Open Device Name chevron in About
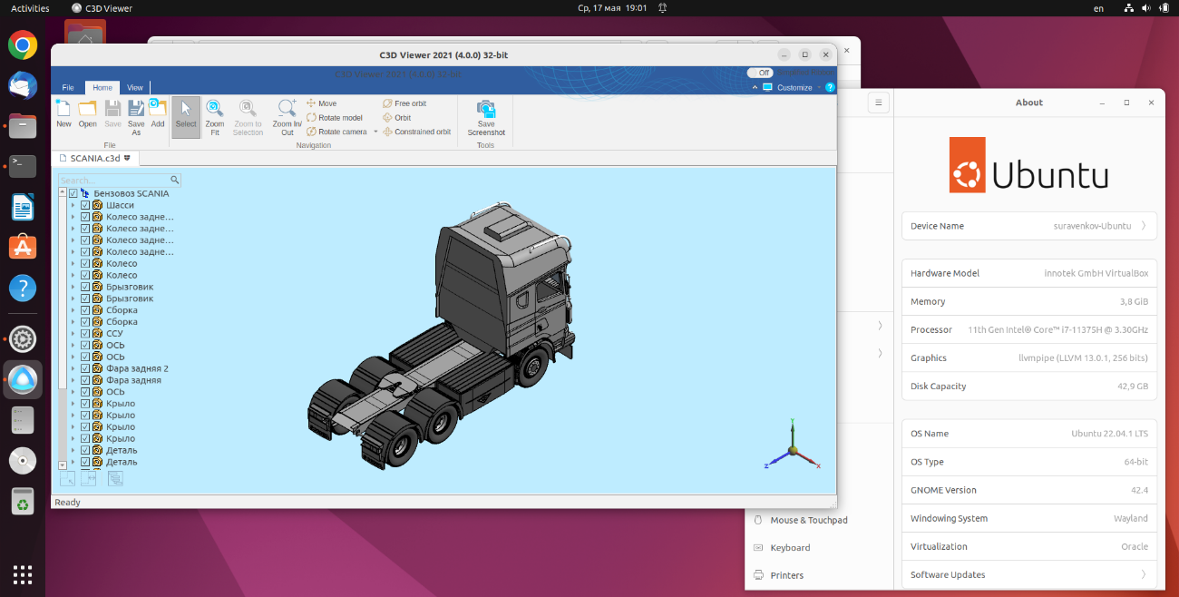Image resolution: width=1179 pixels, height=597 pixels. point(1144,226)
